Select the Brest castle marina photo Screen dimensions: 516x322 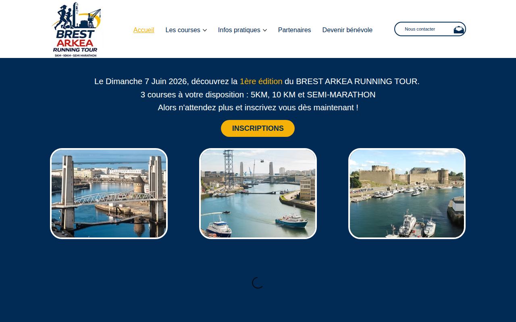click(407, 194)
